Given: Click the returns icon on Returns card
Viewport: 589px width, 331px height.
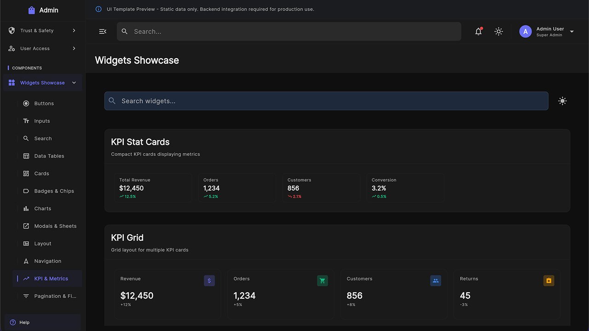Looking at the screenshot, I should [x=549, y=280].
